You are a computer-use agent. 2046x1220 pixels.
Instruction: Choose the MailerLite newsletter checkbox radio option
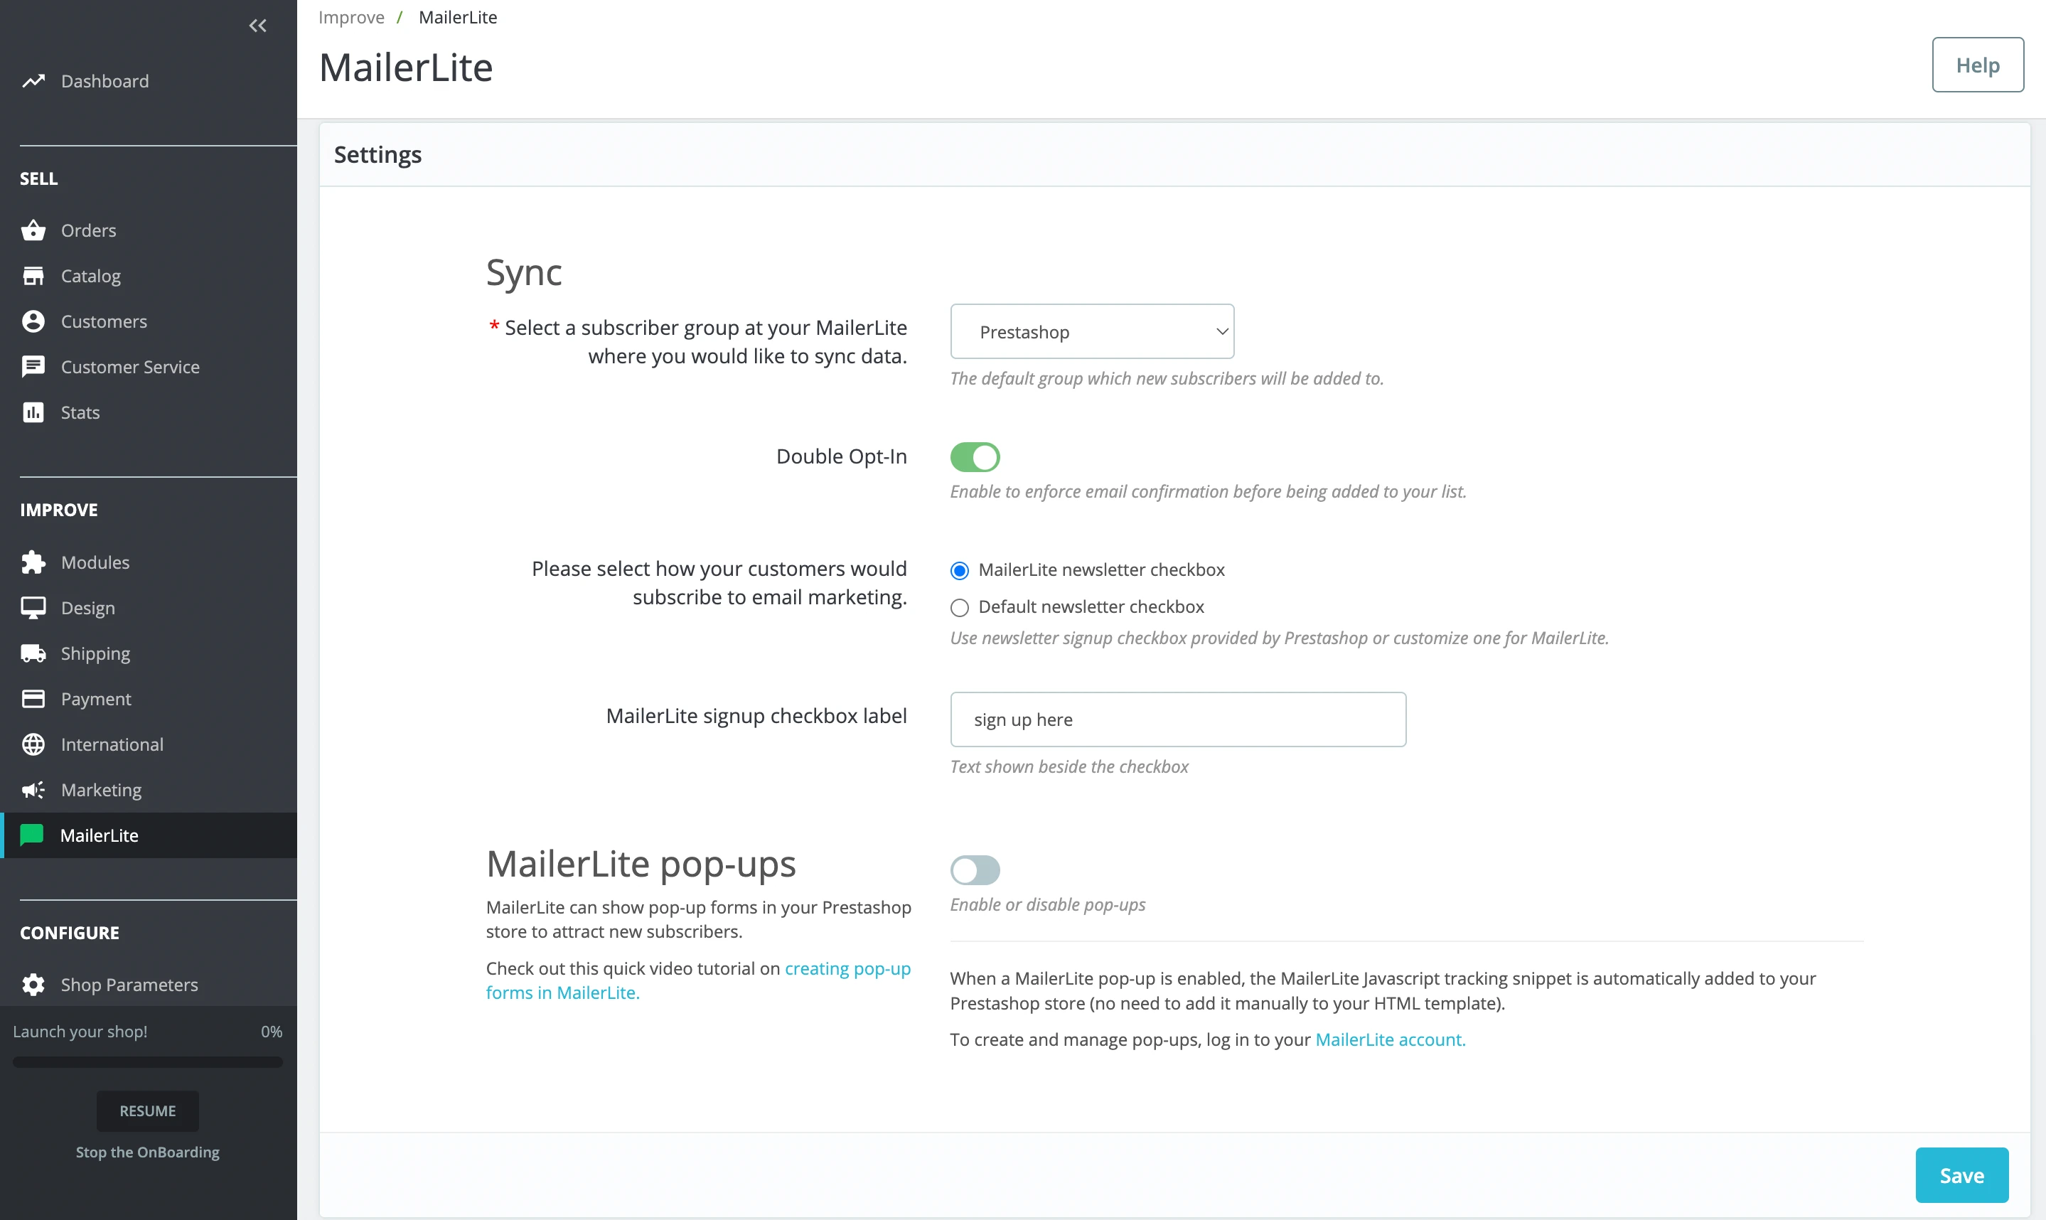click(959, 570)
